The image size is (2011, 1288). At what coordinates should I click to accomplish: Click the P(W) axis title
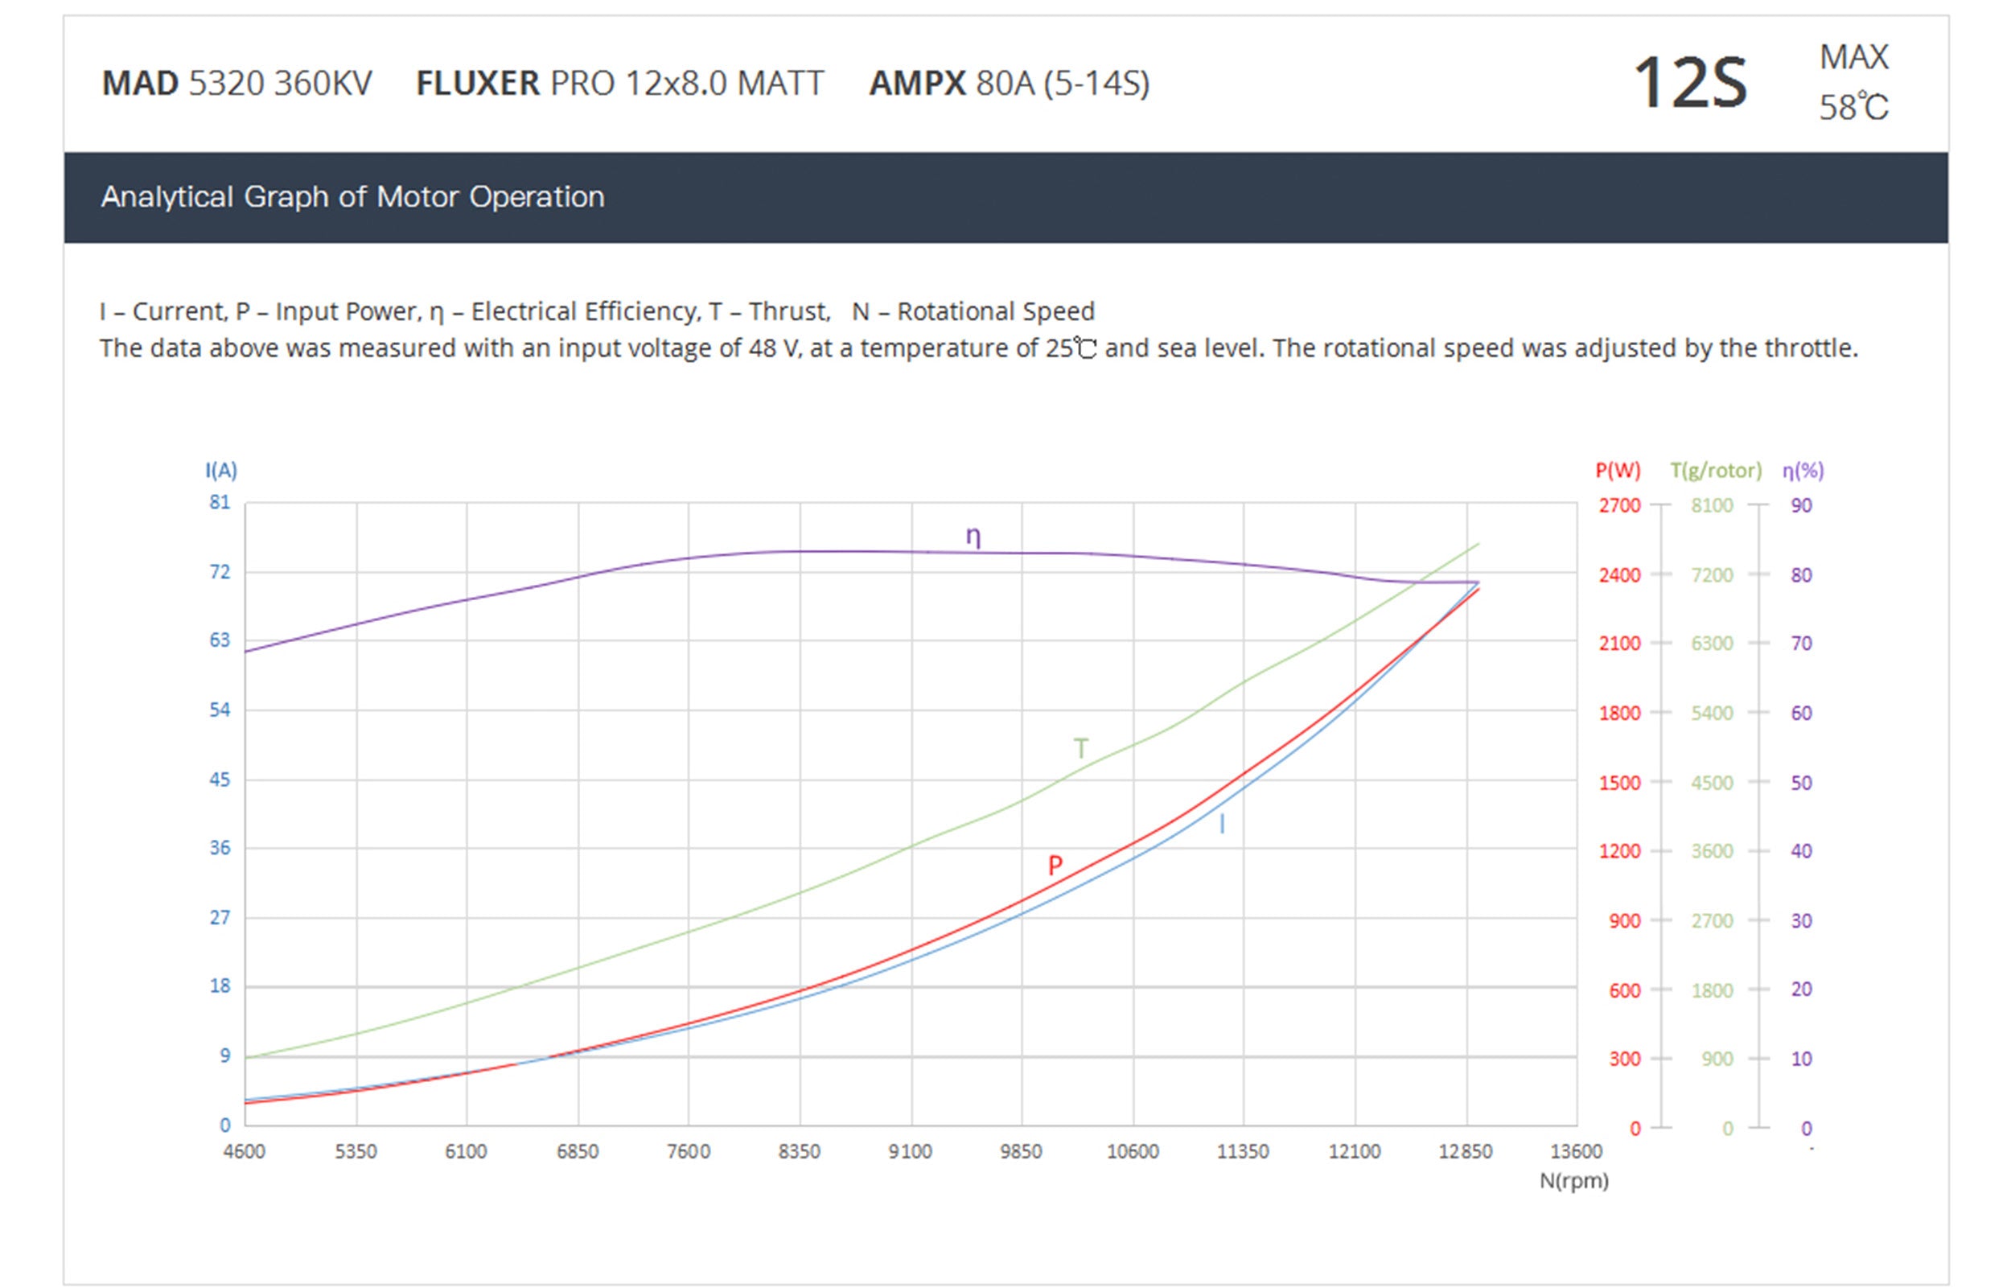(1617, 470)
